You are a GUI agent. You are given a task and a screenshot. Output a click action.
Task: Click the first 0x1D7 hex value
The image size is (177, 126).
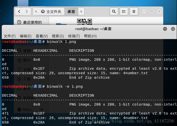click(x=39, y=68)
